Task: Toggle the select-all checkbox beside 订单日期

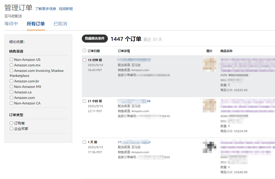Action: (84, 51)
